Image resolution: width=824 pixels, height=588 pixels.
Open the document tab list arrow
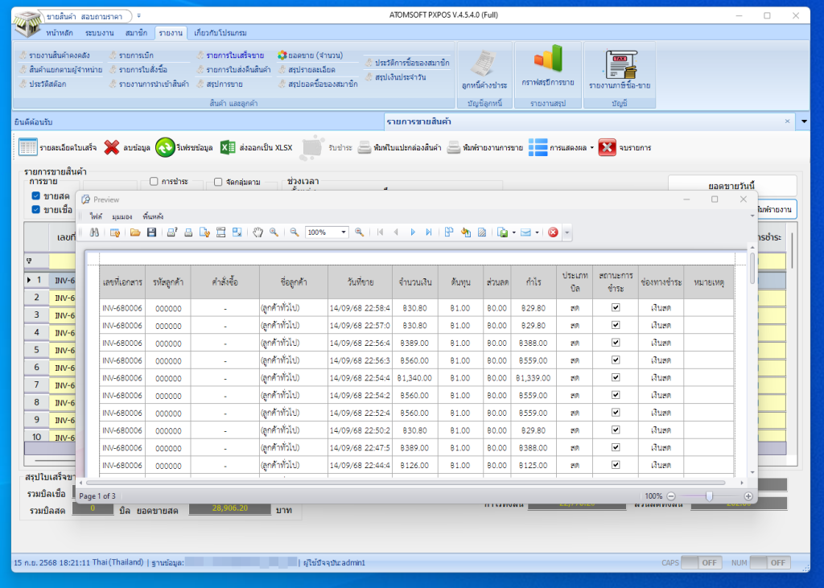click(x=804, y=121)
